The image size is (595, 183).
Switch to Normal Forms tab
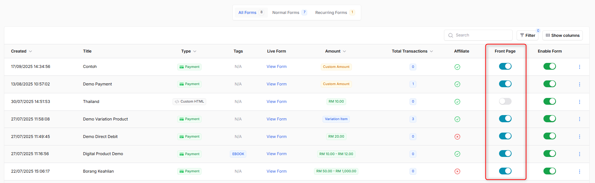[x=286, y=13]
